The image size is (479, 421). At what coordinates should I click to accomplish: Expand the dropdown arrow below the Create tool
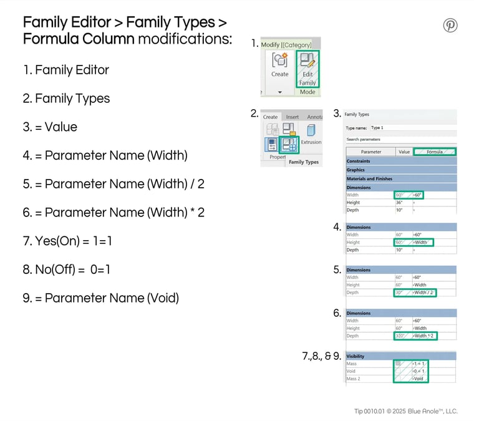(x=280, y=92)
